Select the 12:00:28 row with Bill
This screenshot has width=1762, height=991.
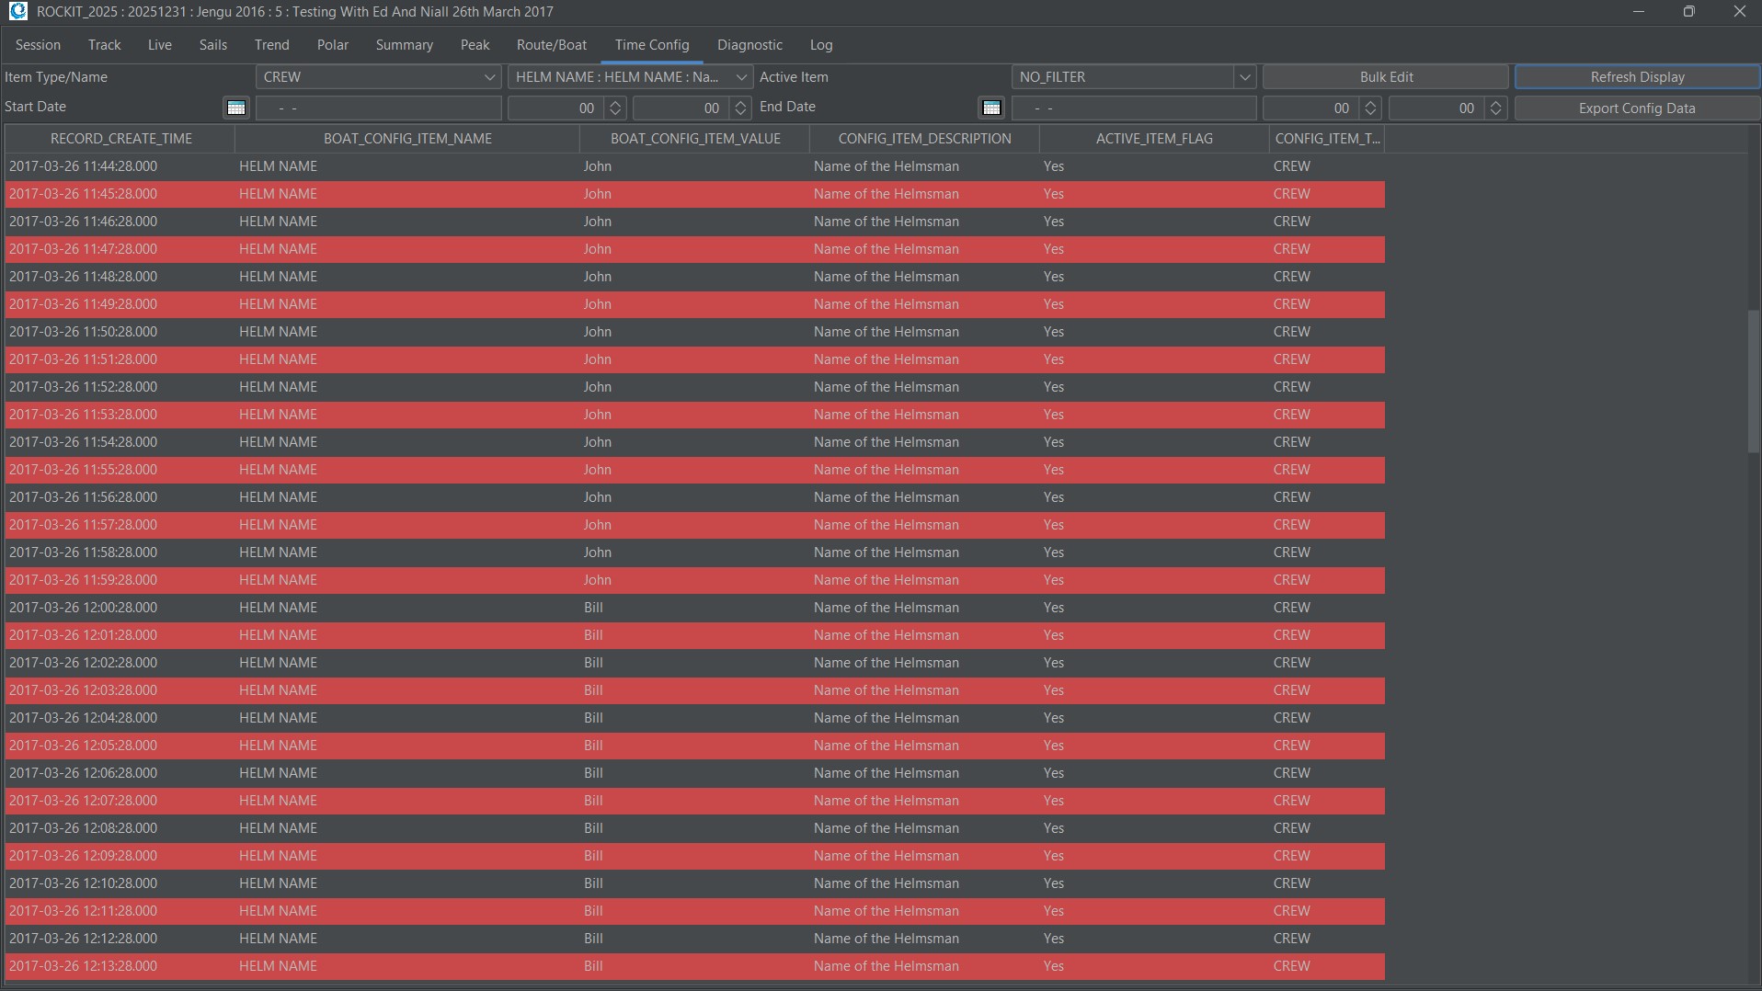[592, 608]
